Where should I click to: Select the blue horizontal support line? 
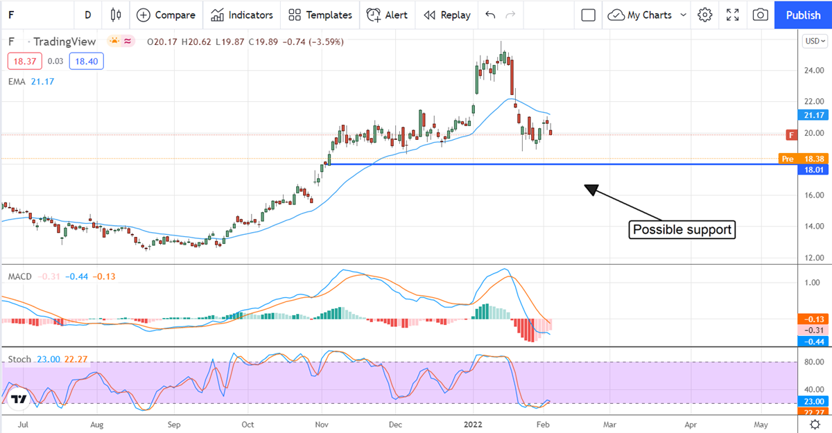[x=485, y=164]
